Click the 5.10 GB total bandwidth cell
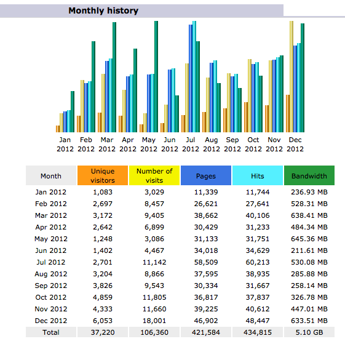The width and height of the screenshot is (345, 344). click(x=309, y=332)
